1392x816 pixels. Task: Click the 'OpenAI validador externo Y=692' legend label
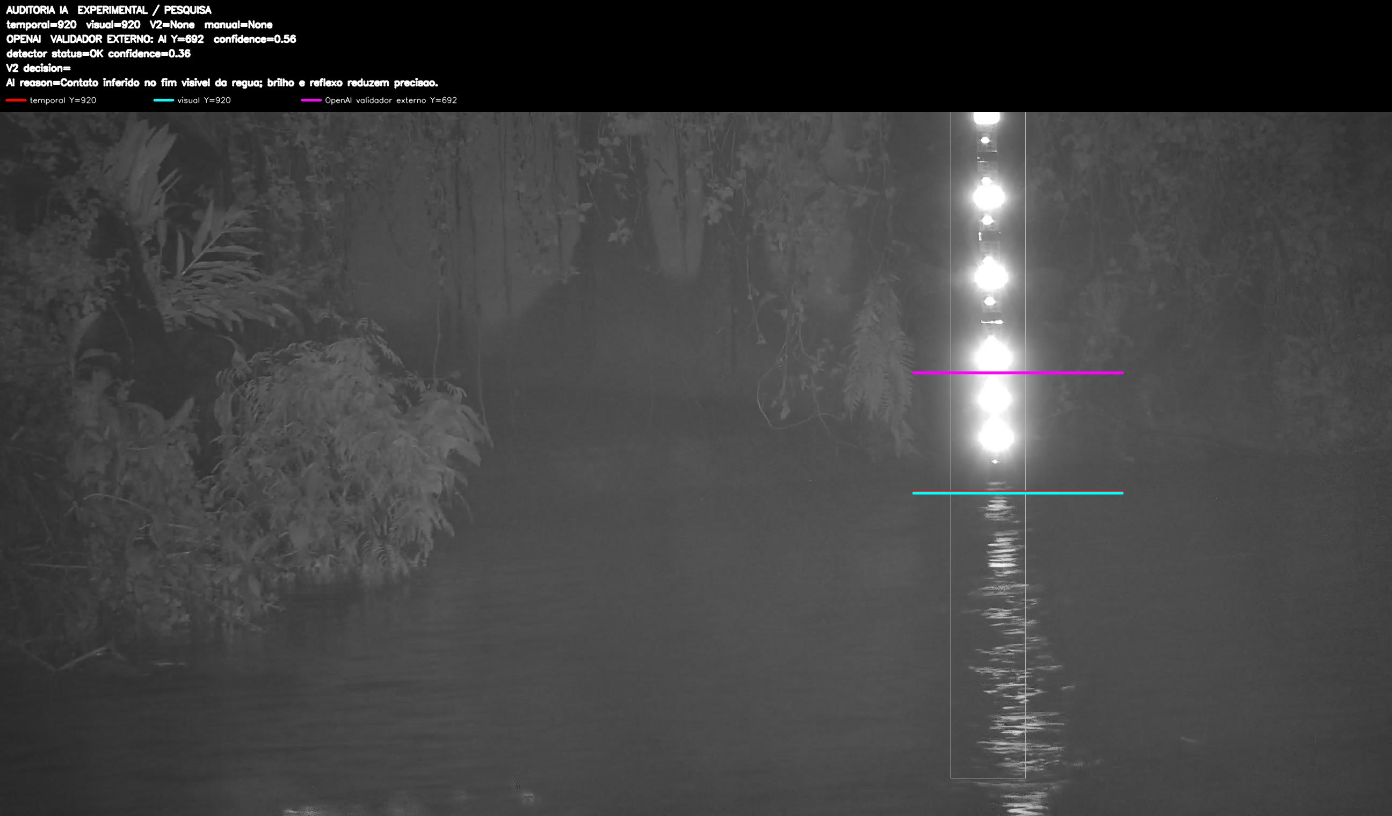(391, 100)
